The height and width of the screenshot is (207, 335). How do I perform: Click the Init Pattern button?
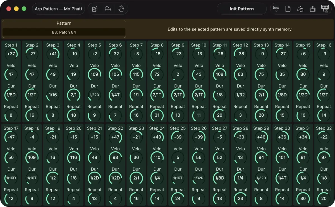coord(242,9)
